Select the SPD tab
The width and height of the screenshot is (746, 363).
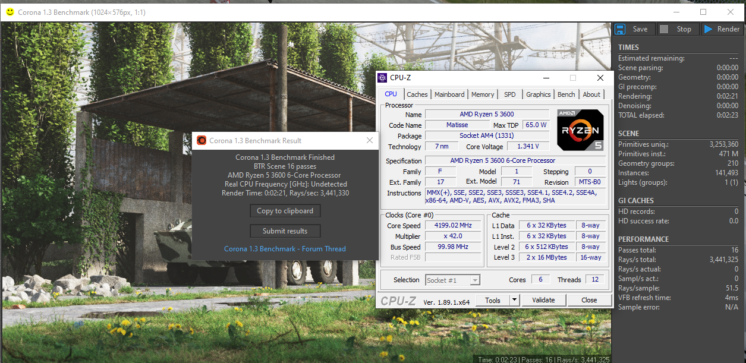pyautogui.click(x=510, y=94)
